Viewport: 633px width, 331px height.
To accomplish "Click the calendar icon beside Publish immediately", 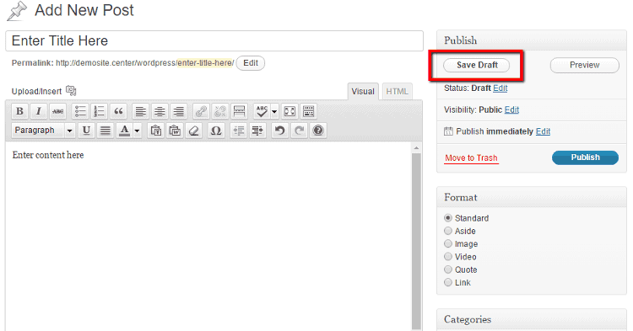I will click(448, 131).
